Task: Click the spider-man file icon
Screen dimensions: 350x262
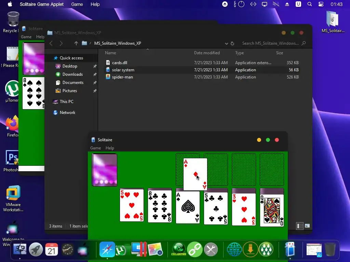Action: [108, 77]
